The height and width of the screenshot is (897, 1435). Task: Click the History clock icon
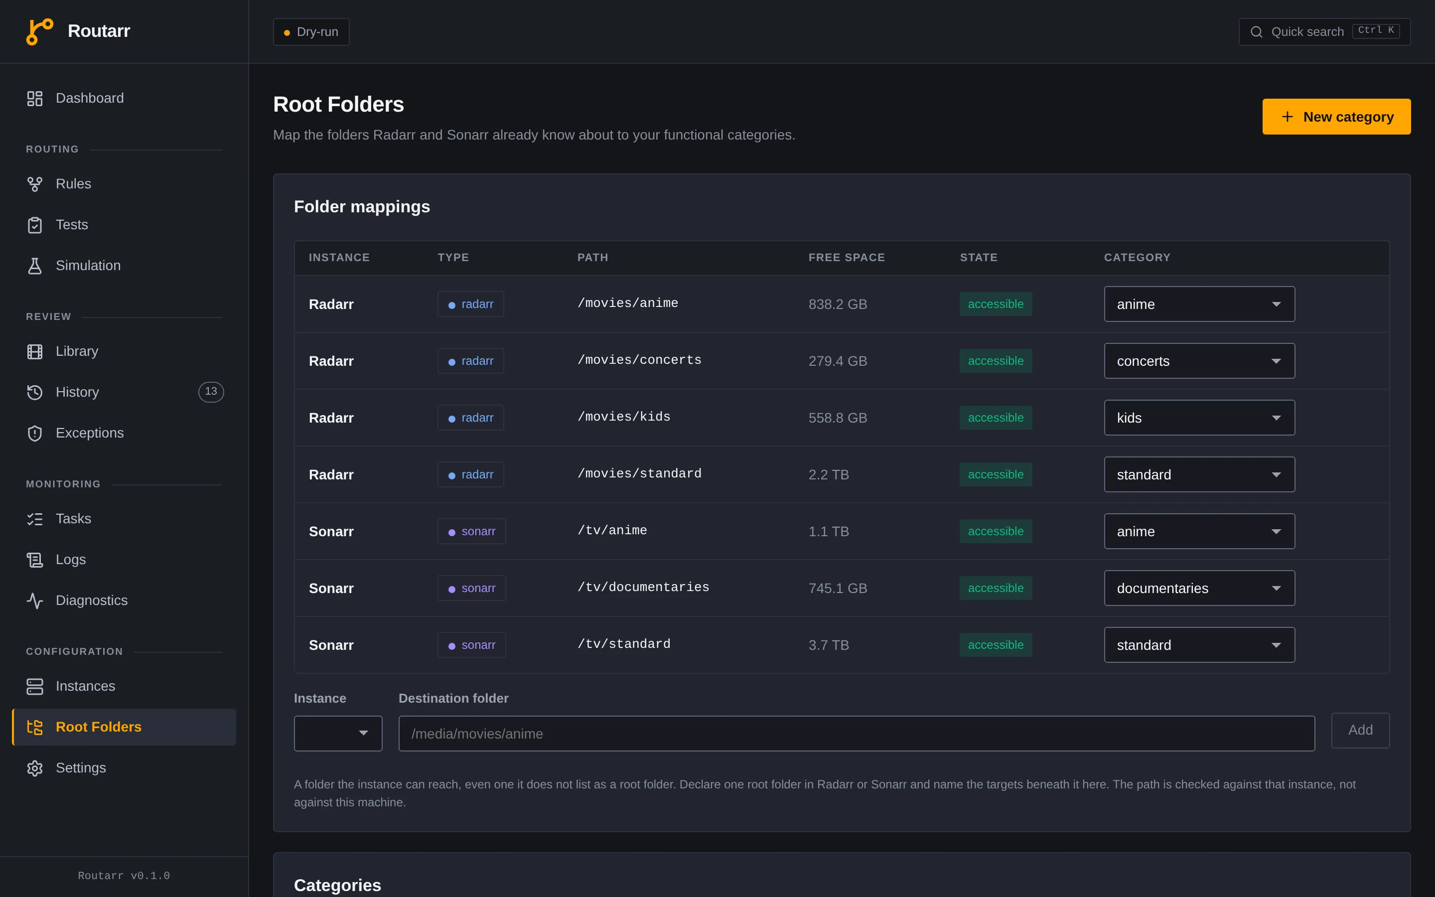point(35,392)
